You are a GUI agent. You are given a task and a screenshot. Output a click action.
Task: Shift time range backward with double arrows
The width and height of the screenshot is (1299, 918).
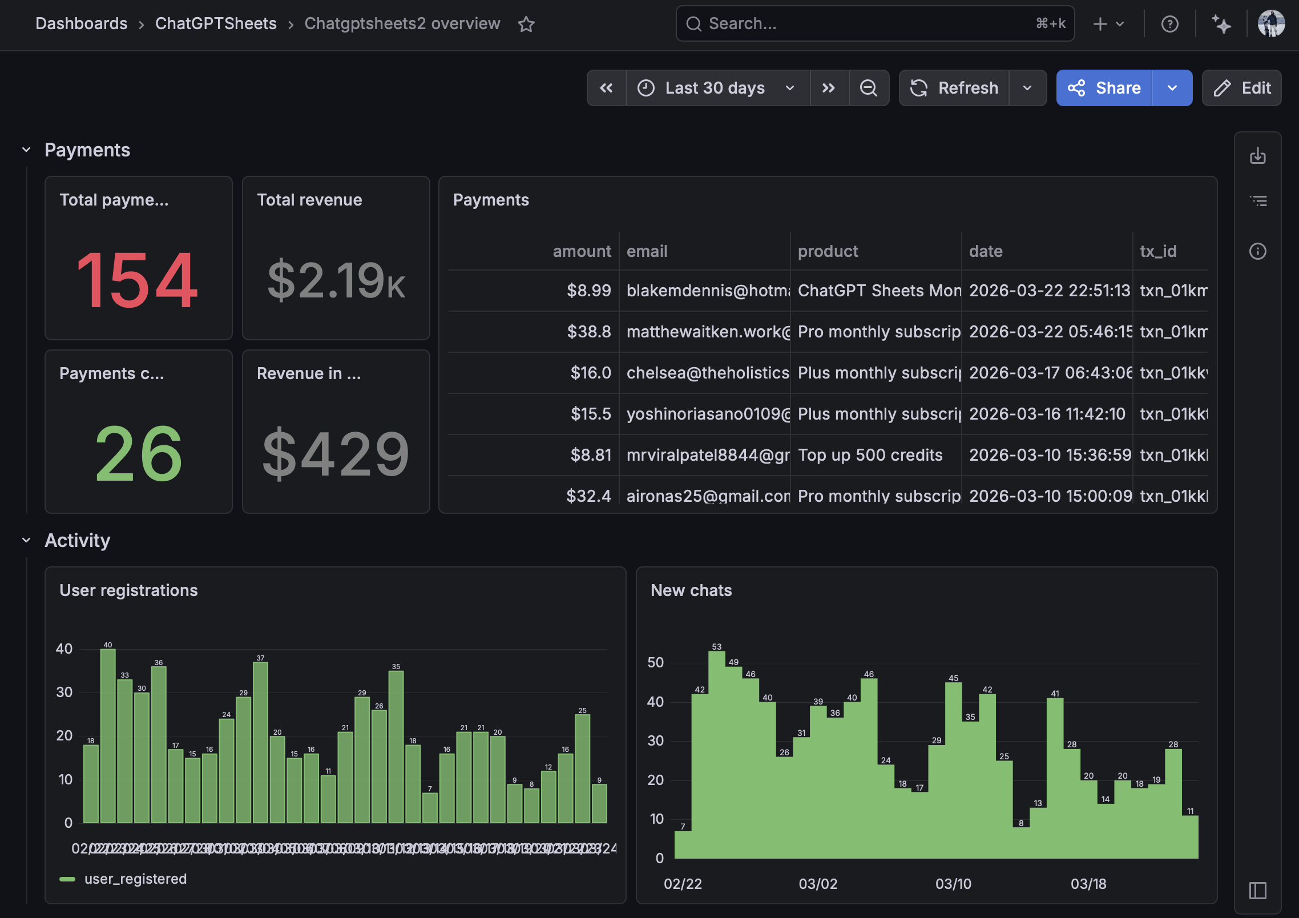(606, 88)
